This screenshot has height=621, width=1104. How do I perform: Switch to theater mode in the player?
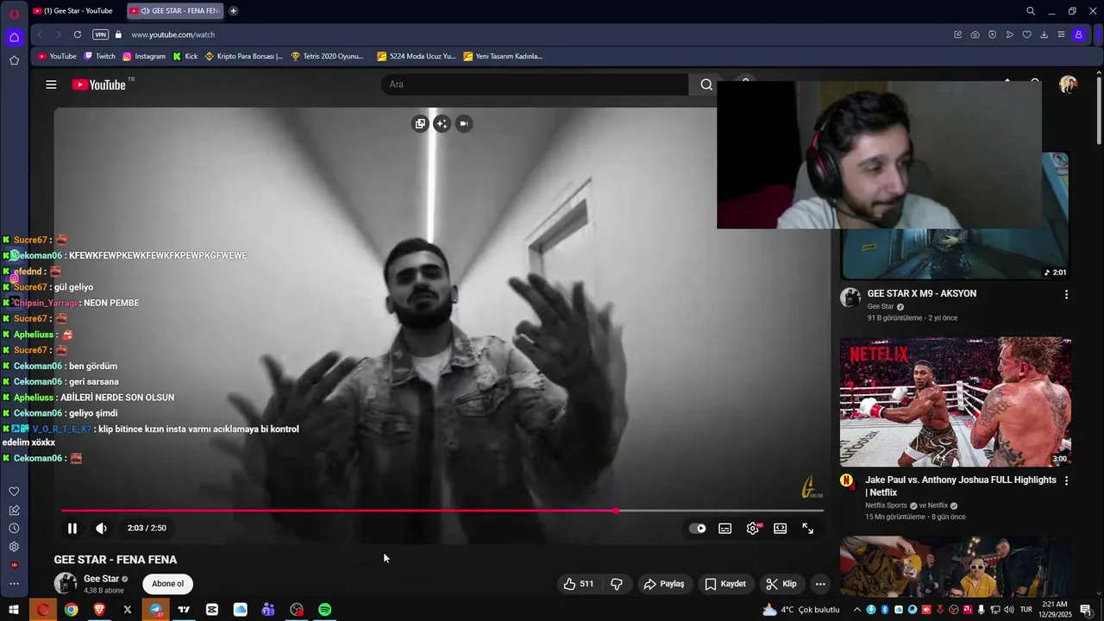(781, 529)
